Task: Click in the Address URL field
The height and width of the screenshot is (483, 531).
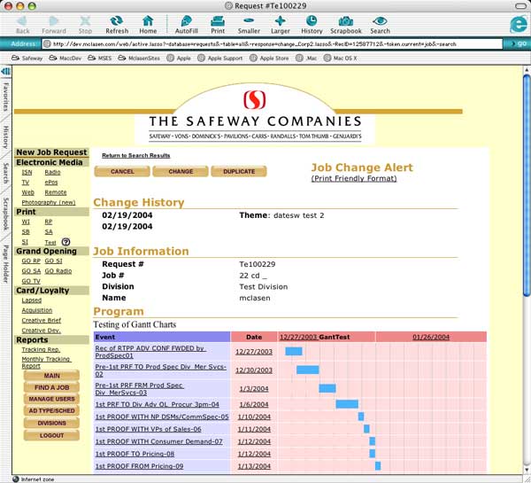Action: (272, 43)
